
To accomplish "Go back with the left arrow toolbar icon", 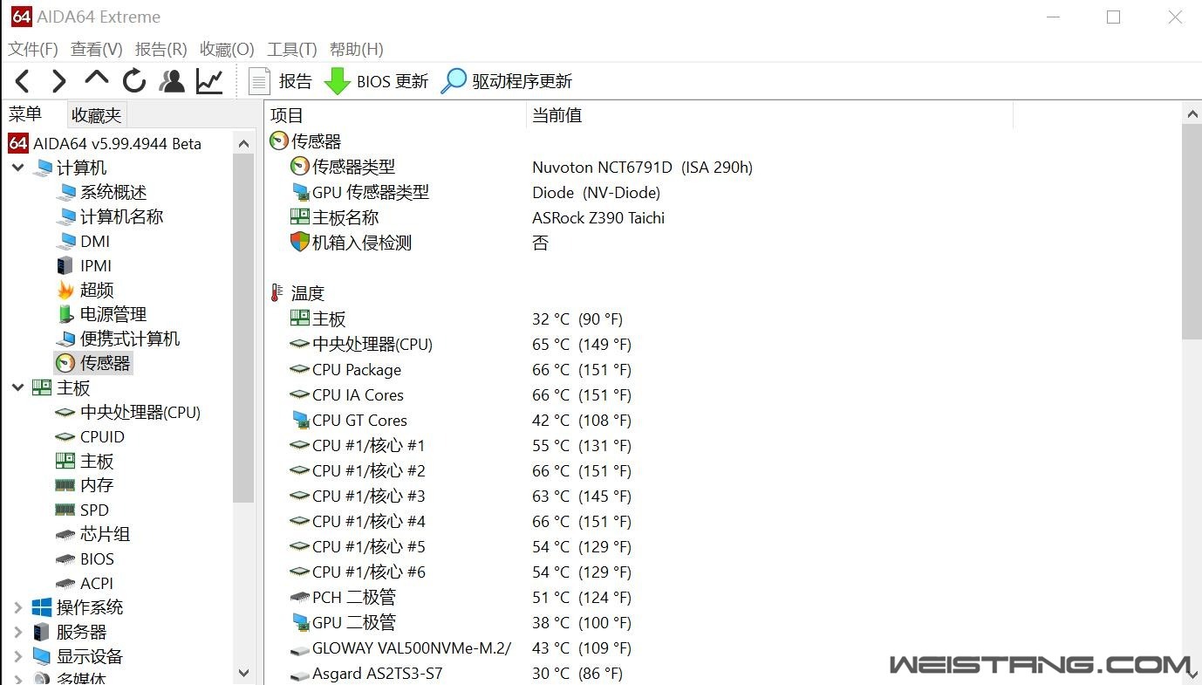I will click(23, 81).
